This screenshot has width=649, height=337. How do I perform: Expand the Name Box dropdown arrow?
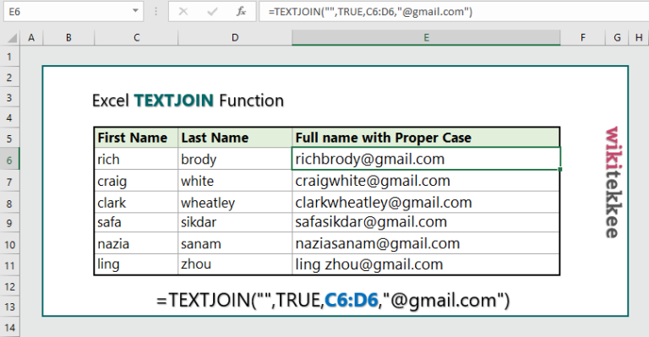point(135,11)
